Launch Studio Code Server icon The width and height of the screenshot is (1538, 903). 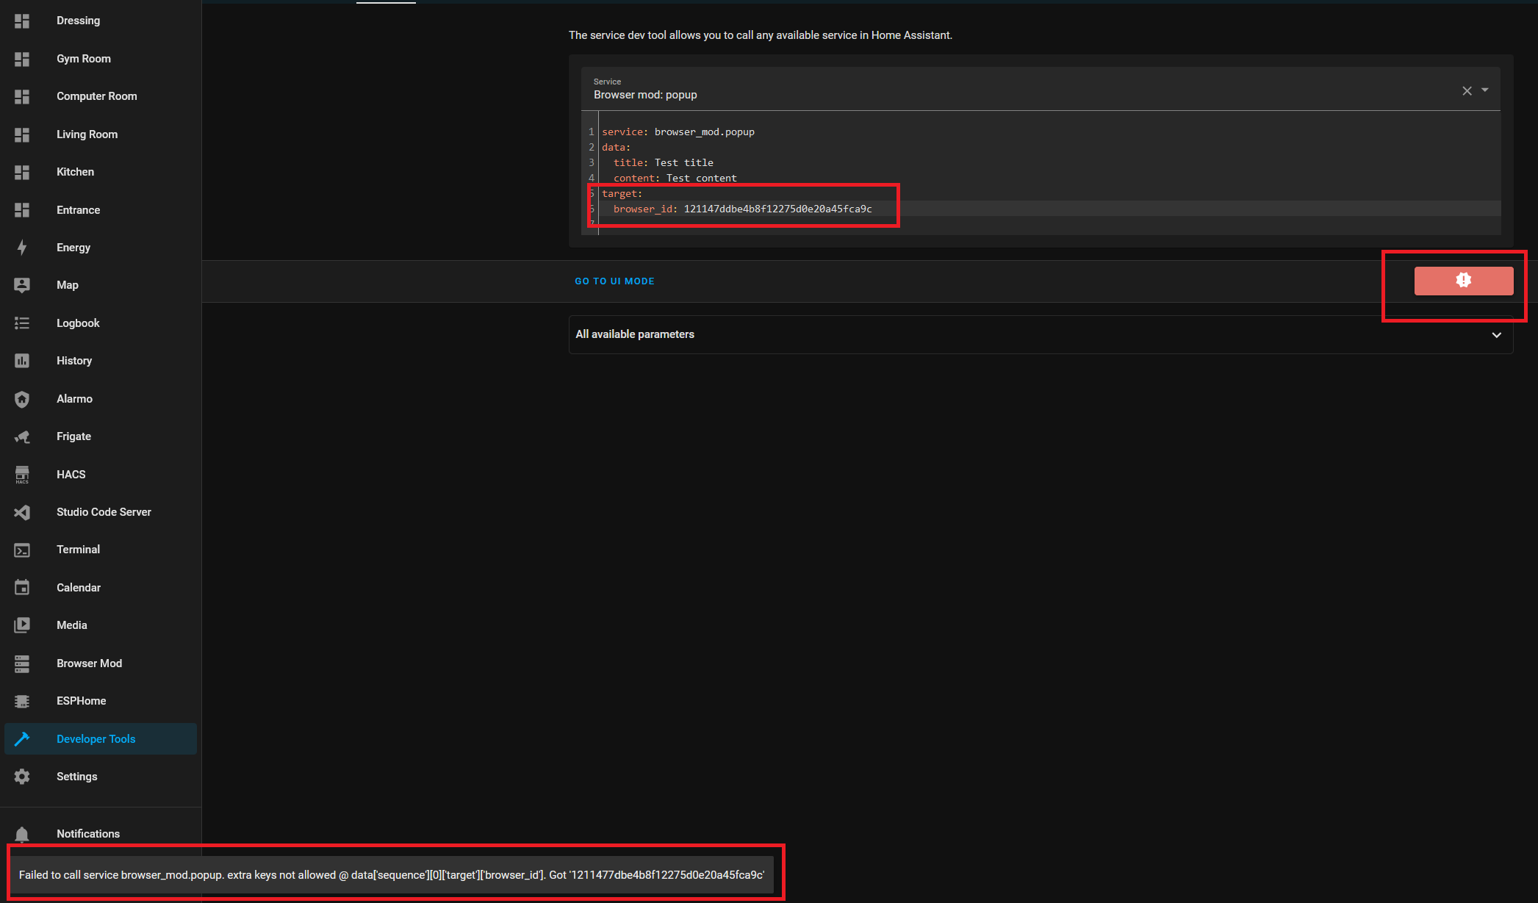(x=21, y=511)
